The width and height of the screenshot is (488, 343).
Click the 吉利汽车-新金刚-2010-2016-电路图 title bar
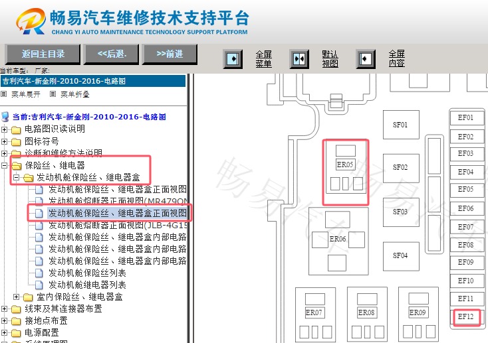coord(93,81)
